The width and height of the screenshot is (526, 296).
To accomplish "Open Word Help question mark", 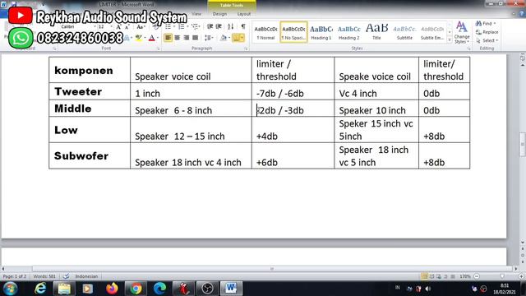I will [x=522, y=14].
